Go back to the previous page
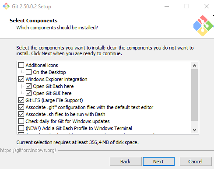This screenshot has width=214, height=169. (x=126, y=162)
